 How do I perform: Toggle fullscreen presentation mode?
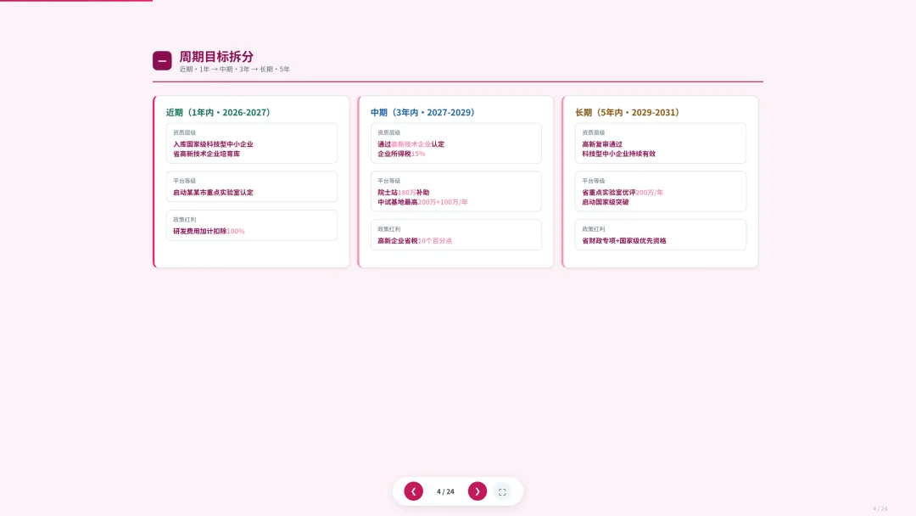pyautogui.click(x=502, y=492)
